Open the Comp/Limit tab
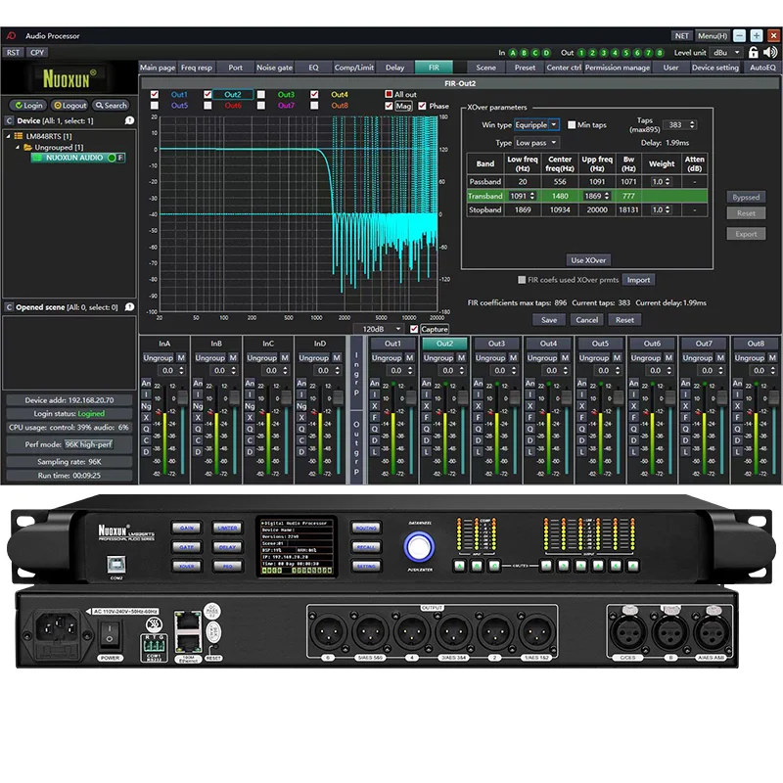Image resolution: width=783 pixels, height=783 pixels. coord(353,68)
